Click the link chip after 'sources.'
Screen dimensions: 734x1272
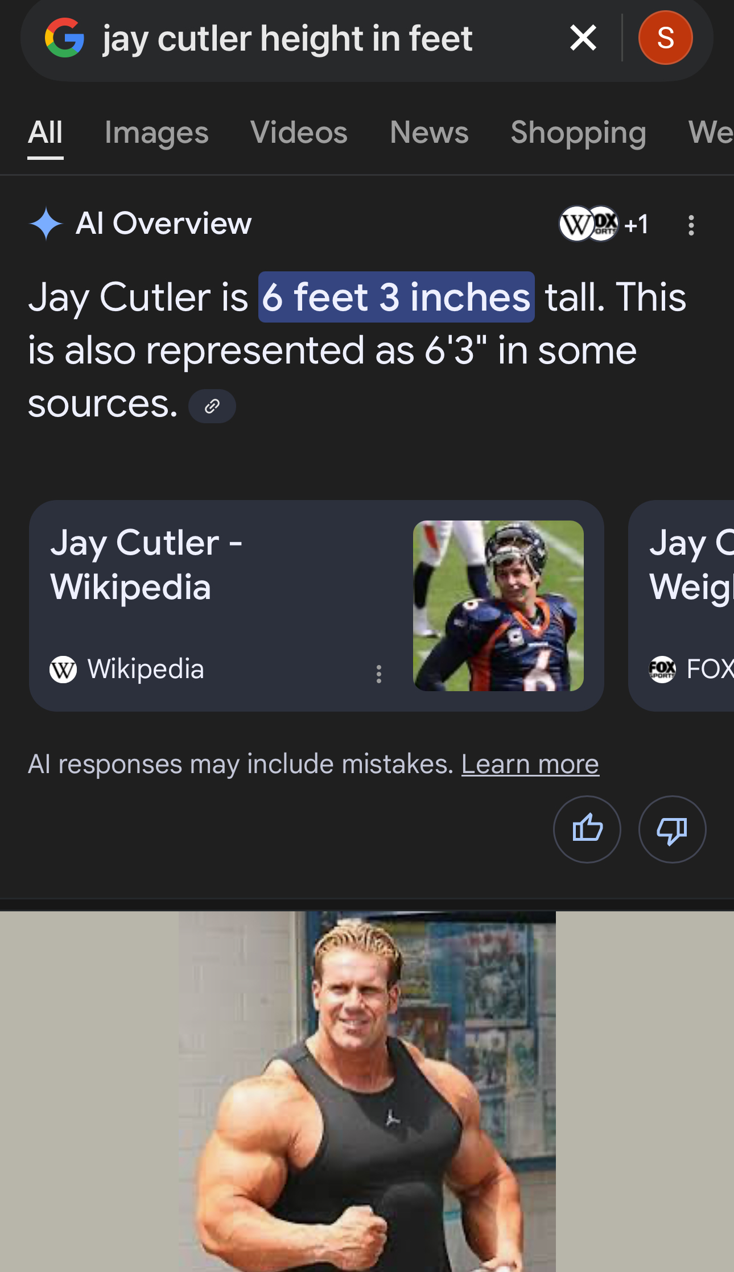[212, 406]
